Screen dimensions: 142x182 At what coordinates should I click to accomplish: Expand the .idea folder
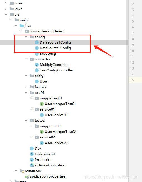(x=6, y=3)
